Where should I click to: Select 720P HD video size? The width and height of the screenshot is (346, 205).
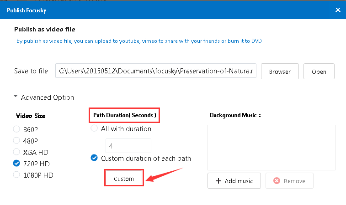(16, 164)
